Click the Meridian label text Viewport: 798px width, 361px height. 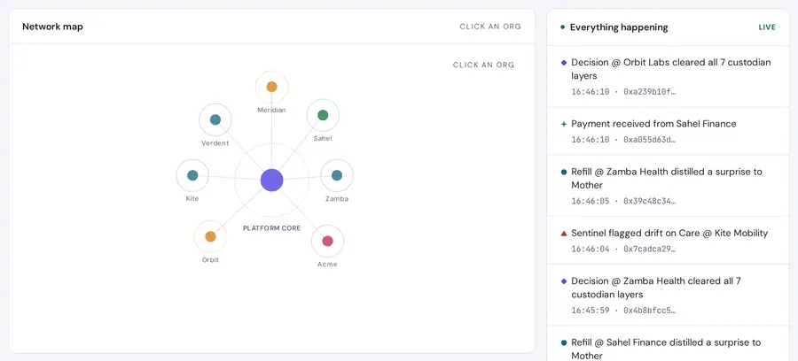coord(271,111)
